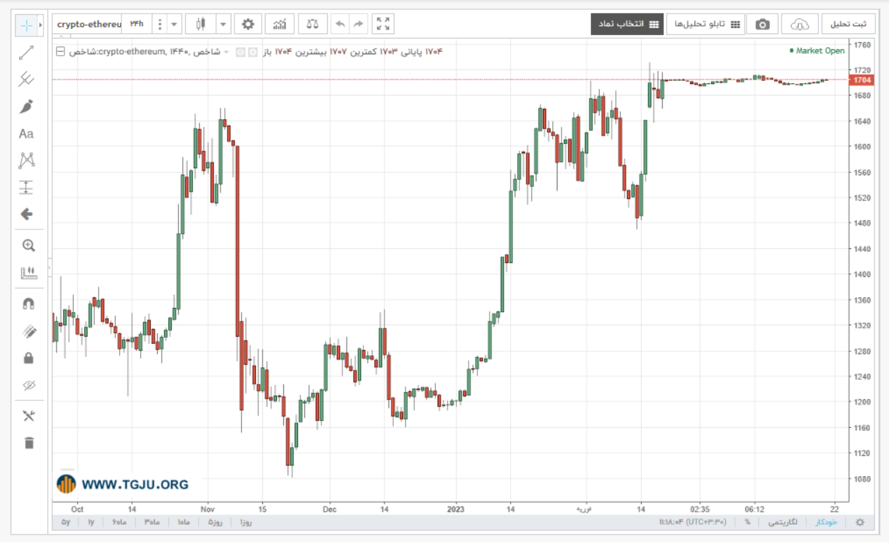The width and height of the screenshot is (889, 542).
Task: Enter fullscreen mode with the expand icon
Action: [383, 24]
